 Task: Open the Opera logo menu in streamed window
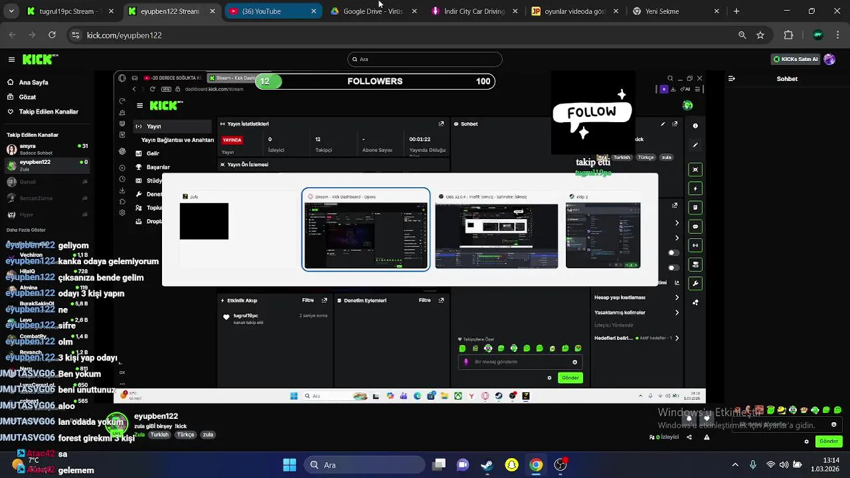(x=122, y=78)
